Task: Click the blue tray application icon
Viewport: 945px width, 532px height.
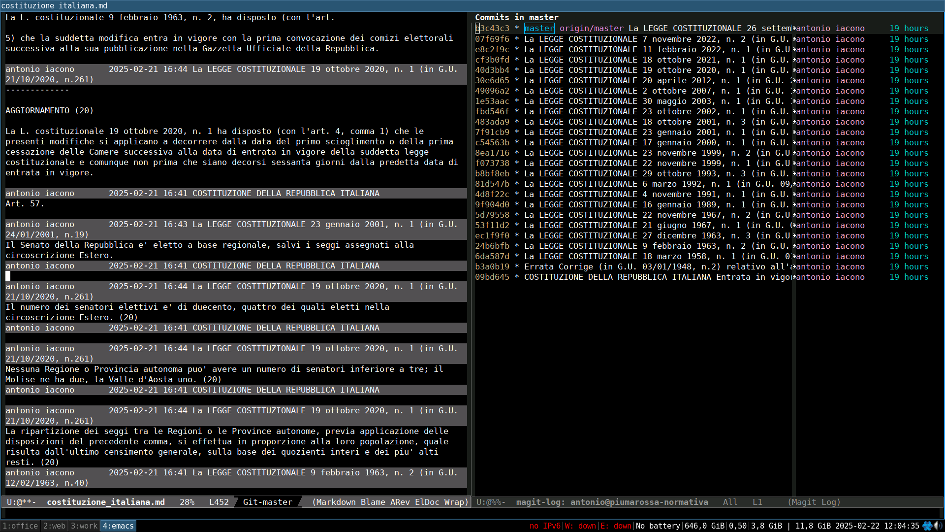Action: click(x=927, y=526)
